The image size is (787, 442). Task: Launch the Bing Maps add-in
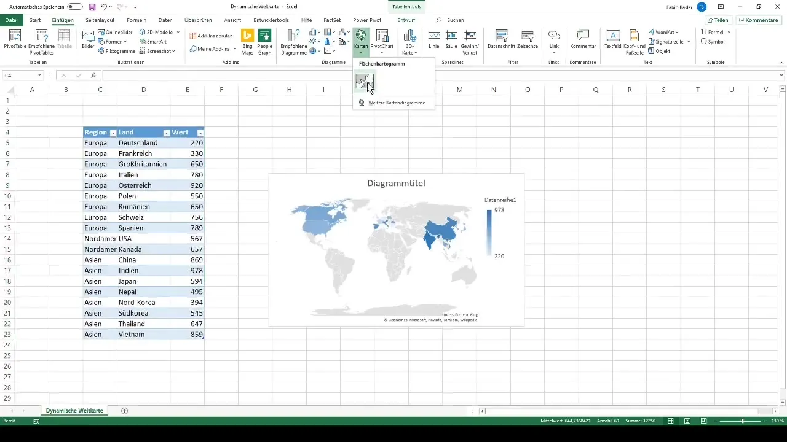click(247, 42)
